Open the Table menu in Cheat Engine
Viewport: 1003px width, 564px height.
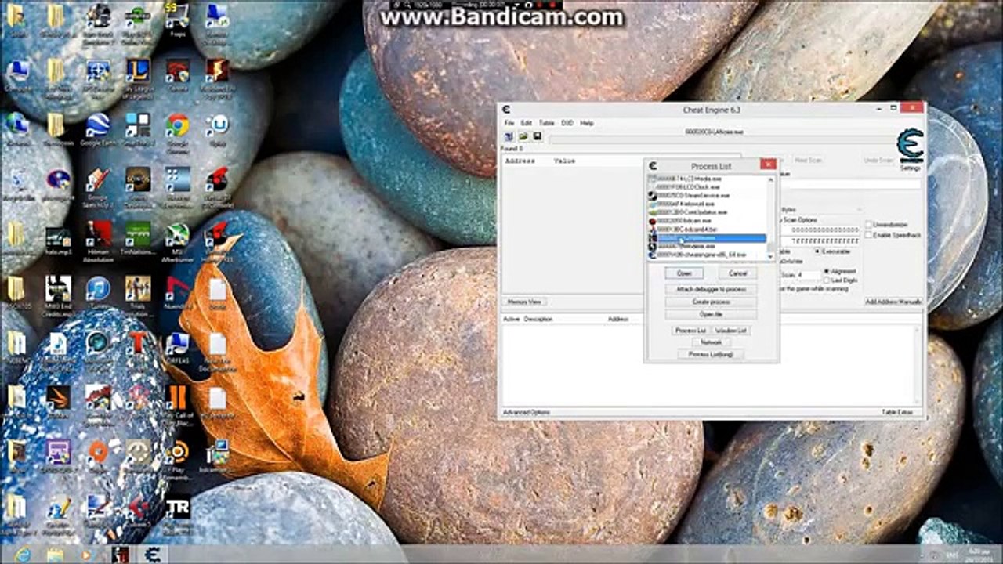(546, 123)
